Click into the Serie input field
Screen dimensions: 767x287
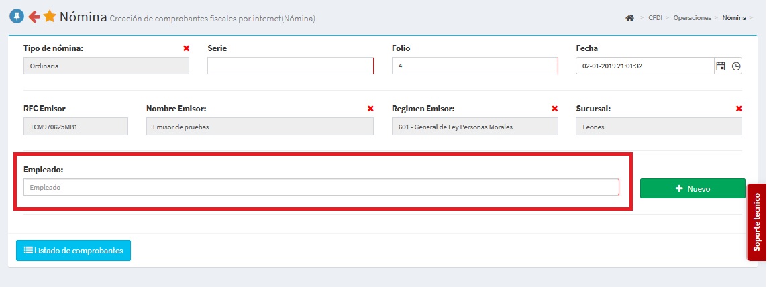coord(290,66)
